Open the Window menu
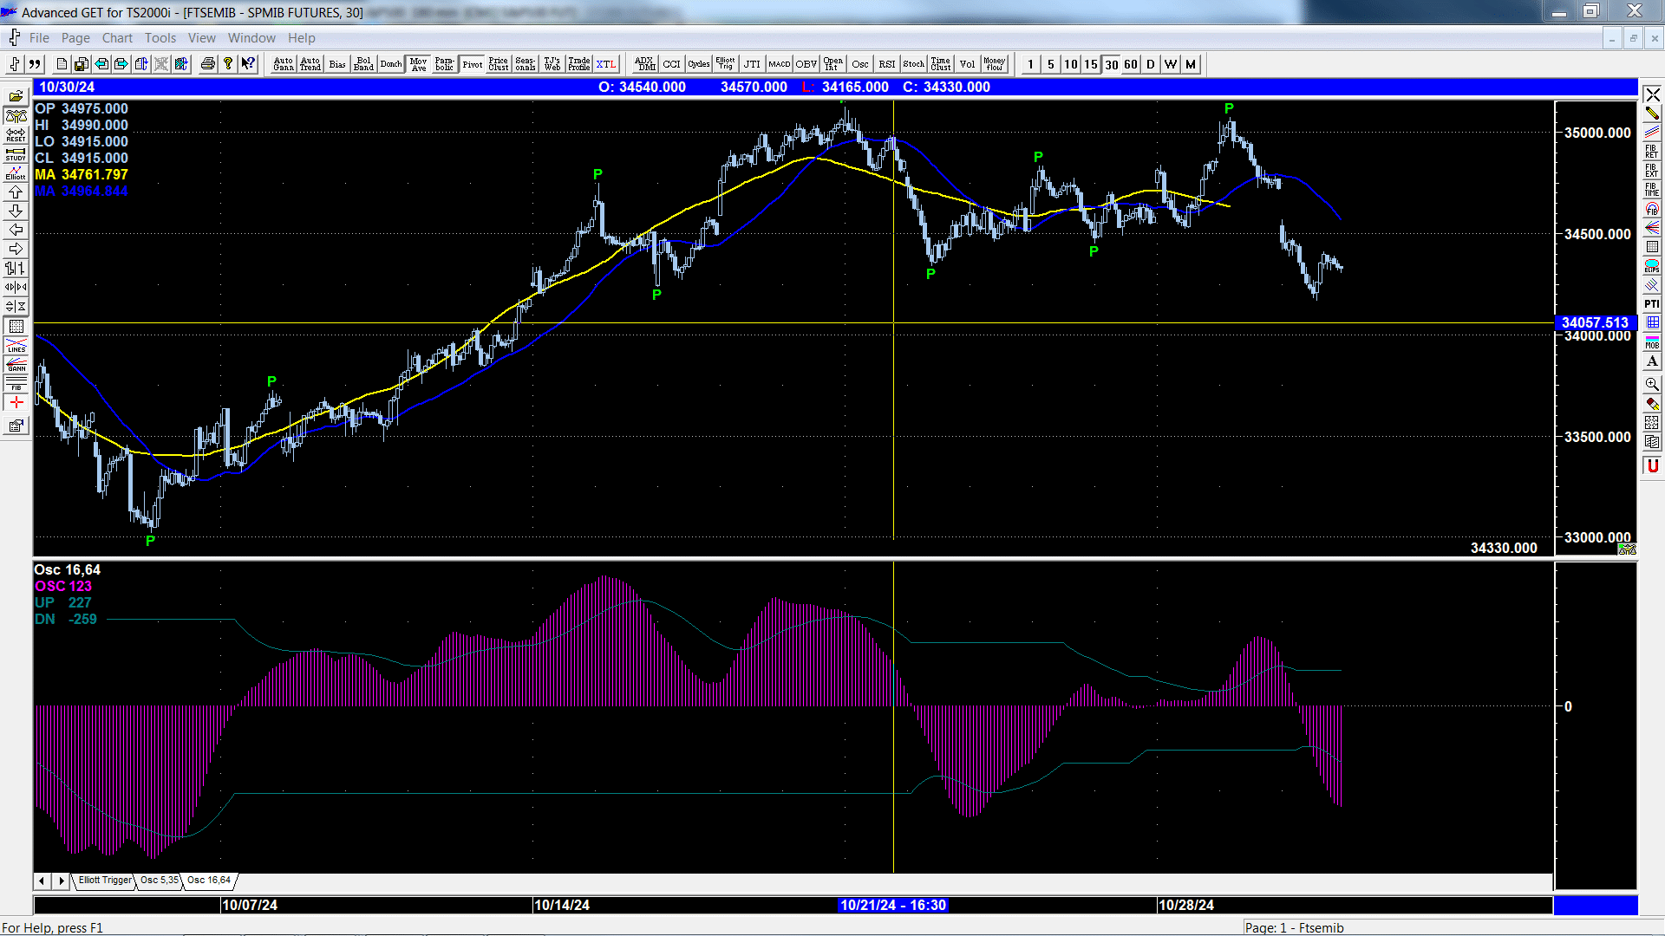The width and height of the screenshot is (1665, 936). tap(251, 38)
